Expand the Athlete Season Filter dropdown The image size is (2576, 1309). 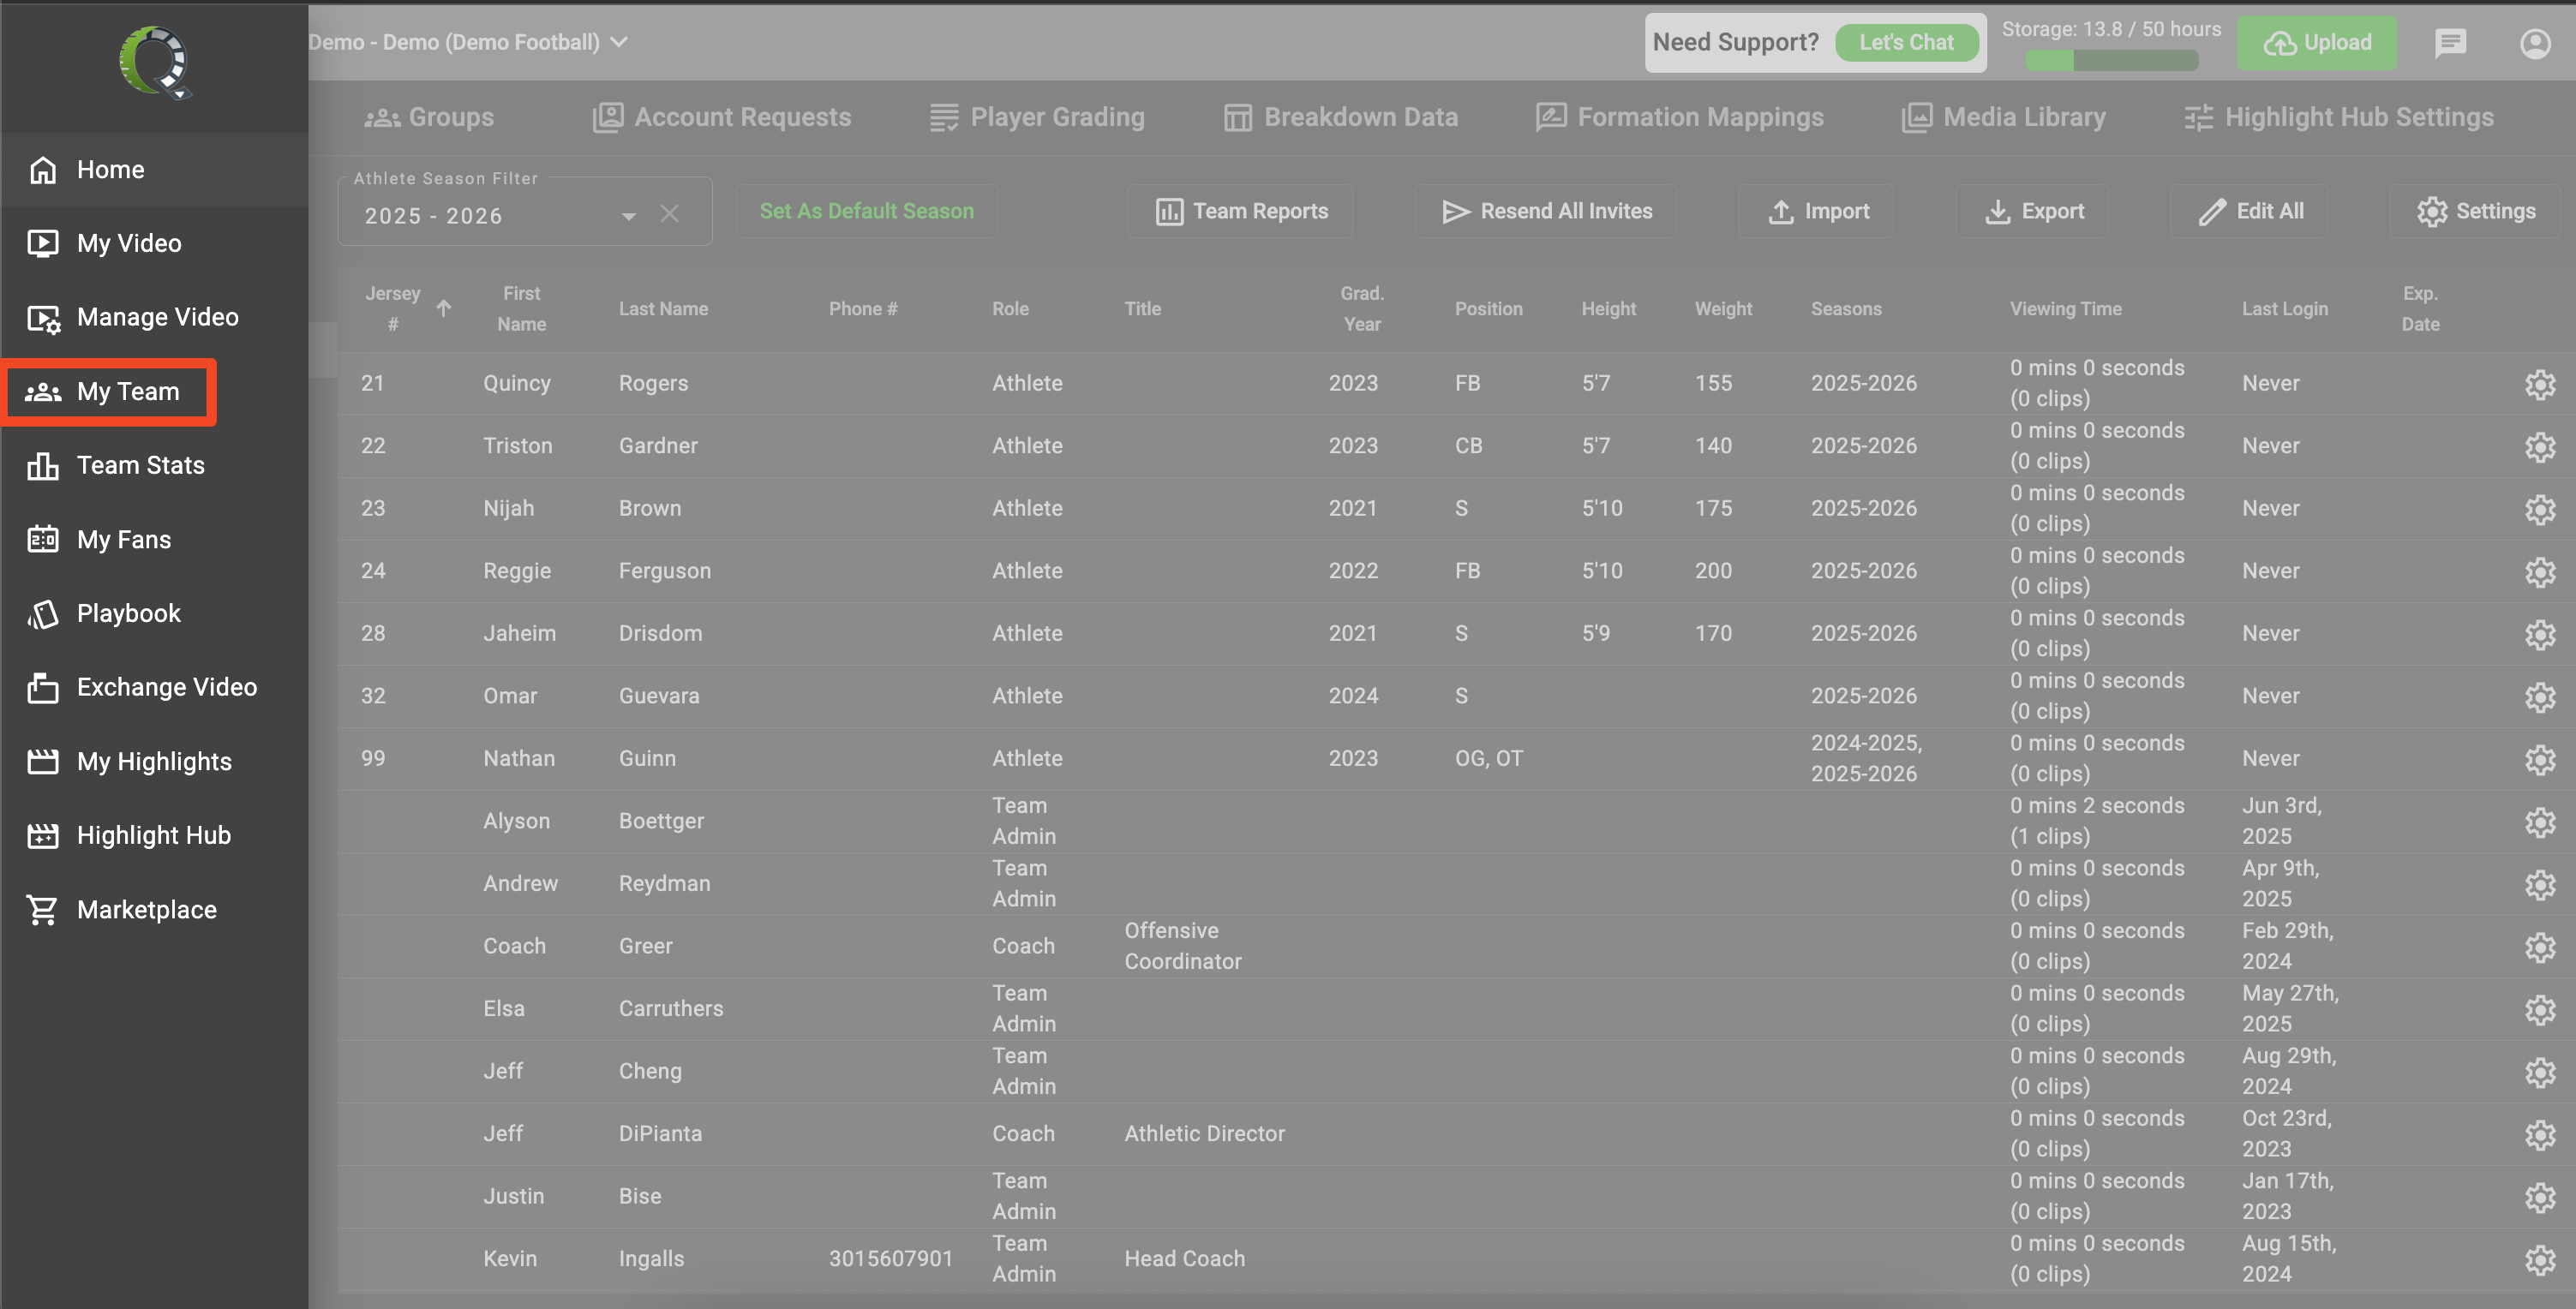628,216
